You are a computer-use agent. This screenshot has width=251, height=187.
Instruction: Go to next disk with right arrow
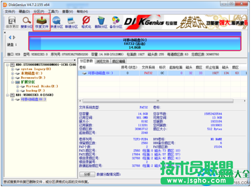(14, 38)
